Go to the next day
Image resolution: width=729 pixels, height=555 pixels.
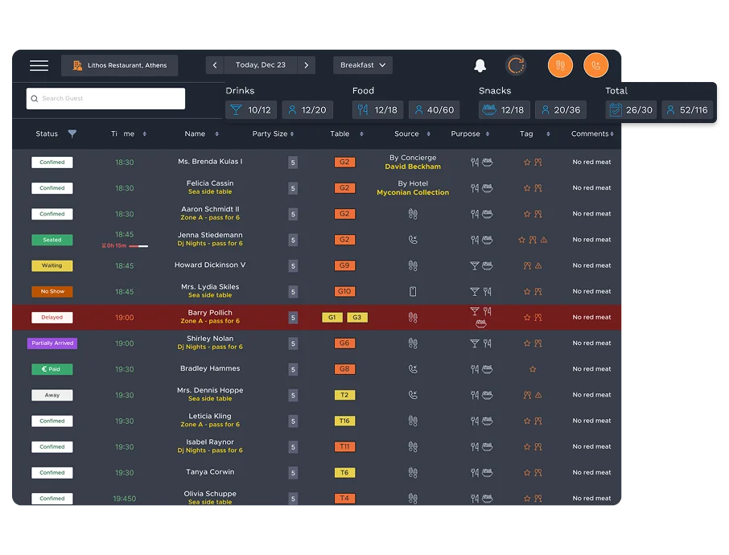[x=307, y=65]
